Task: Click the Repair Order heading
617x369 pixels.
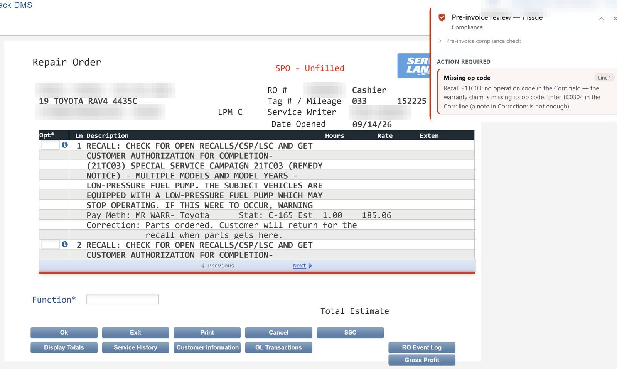Action: coord(67,62)
